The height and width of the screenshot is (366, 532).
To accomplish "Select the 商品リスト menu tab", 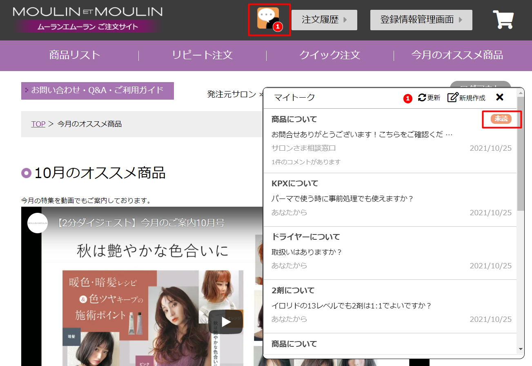I will 75,55.
